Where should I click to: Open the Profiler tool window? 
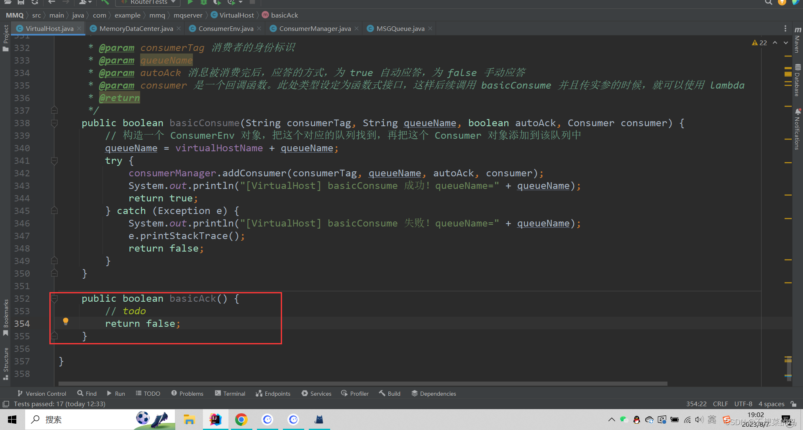355,394
